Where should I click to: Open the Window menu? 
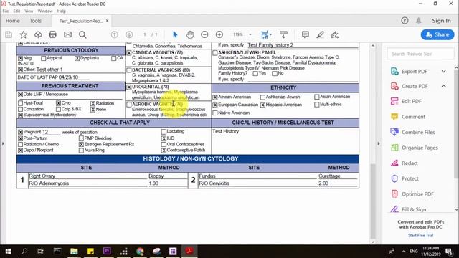tap(45, 11)
